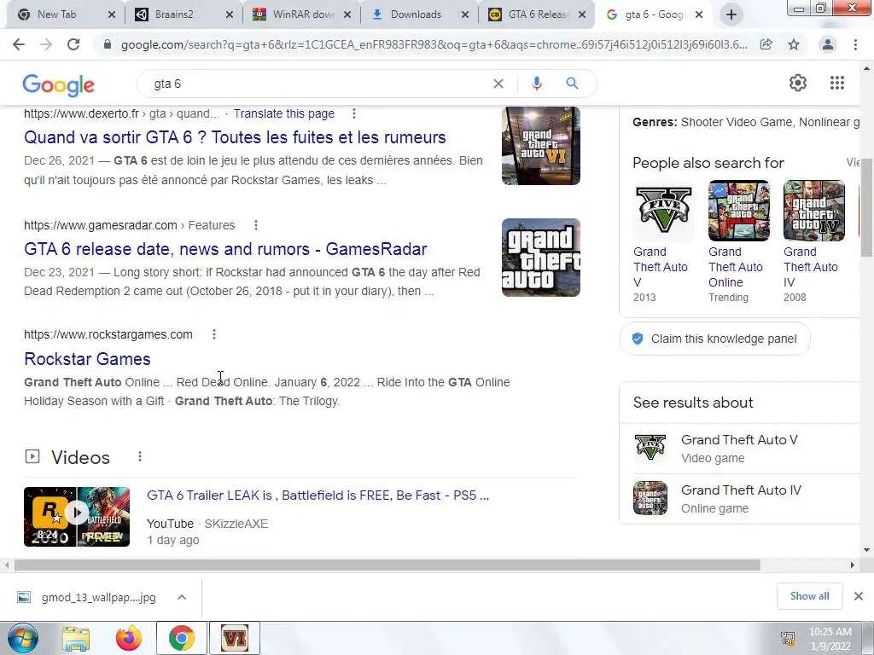Click the Videos section heading

tap(80, 457)
